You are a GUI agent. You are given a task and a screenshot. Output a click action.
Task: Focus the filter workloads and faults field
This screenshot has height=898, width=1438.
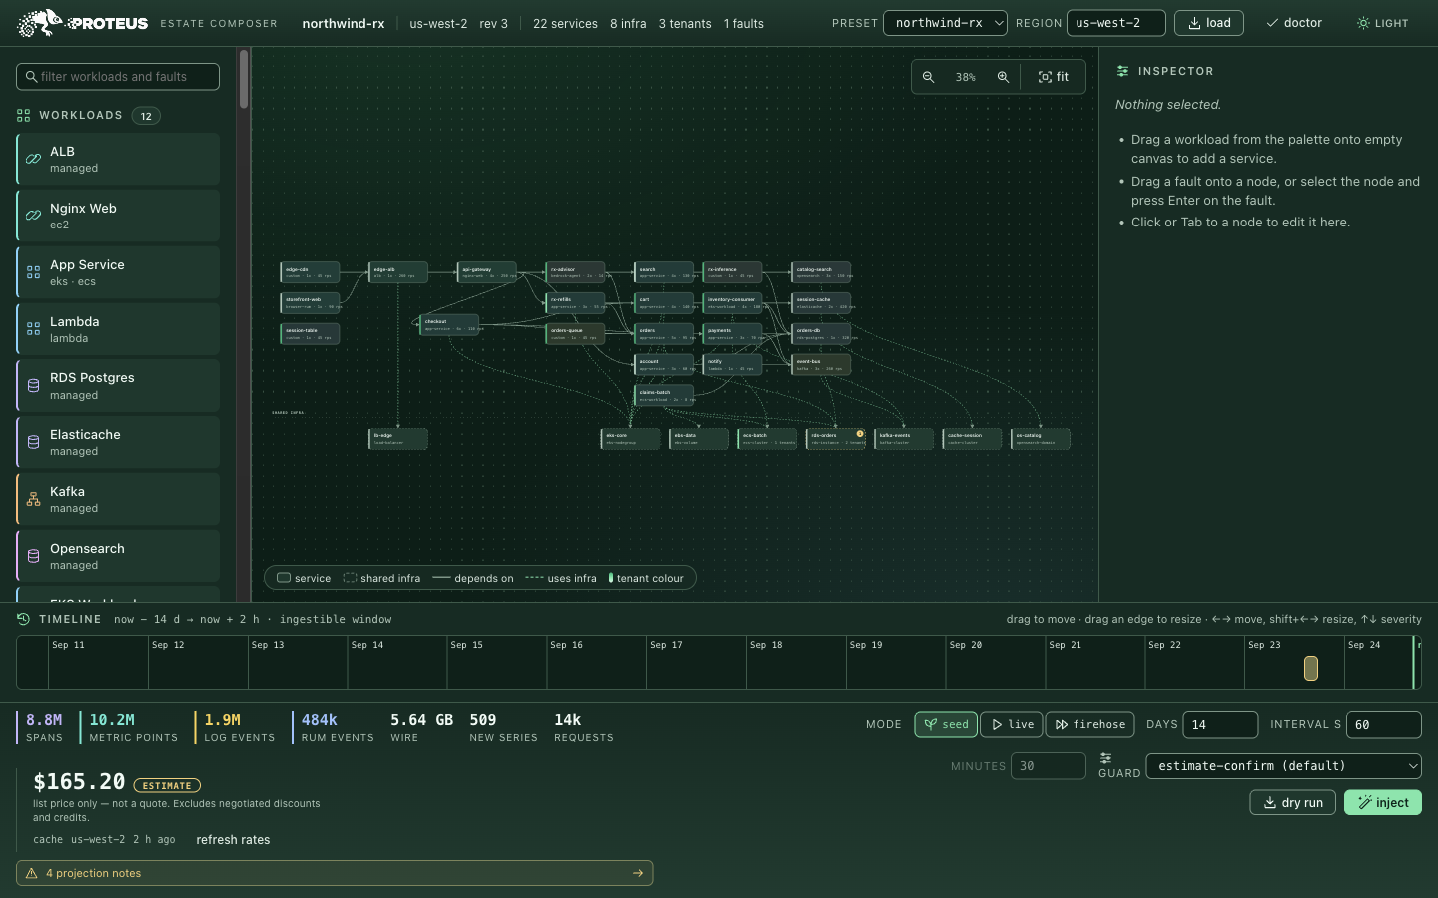(118, 77)
